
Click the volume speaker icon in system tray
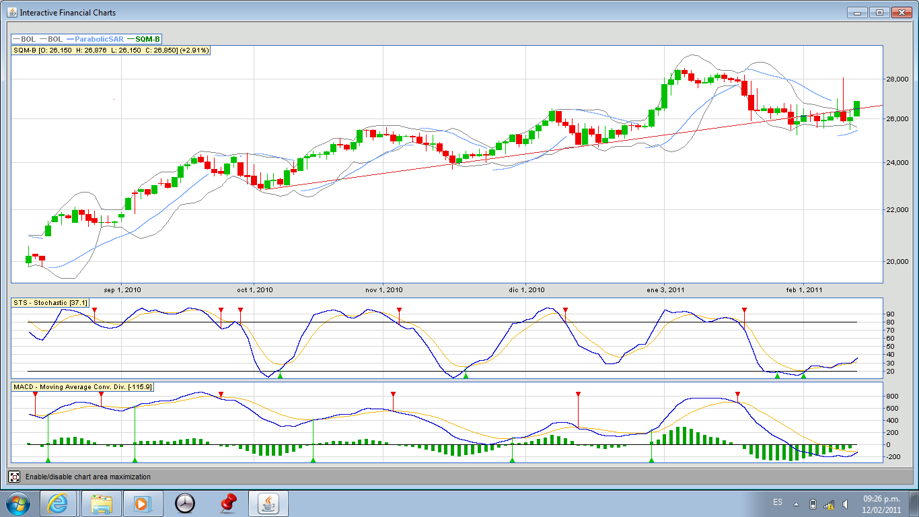coord(844,504)
